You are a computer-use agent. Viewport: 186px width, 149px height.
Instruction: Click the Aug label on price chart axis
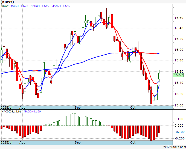(x=22, y=108)
